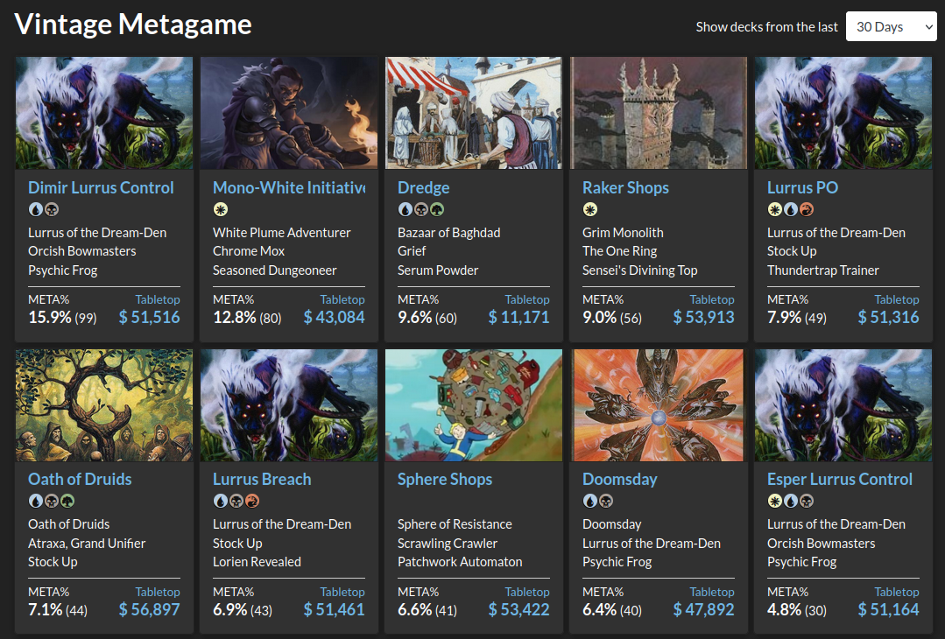Viewport: 945px width, 639px height.
Task: Open the Dimir Lurrus Control deck link
Action: (101, 187)
